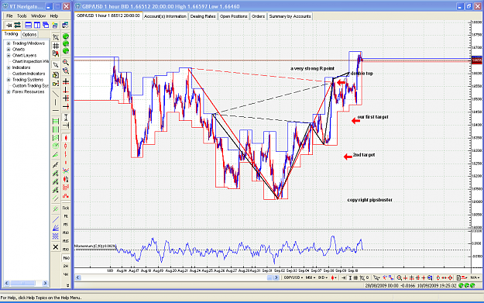Select the vertical line drawing tool
Image resolution: width=484 pixels, height=303 pixels.
tap(56, 102)
